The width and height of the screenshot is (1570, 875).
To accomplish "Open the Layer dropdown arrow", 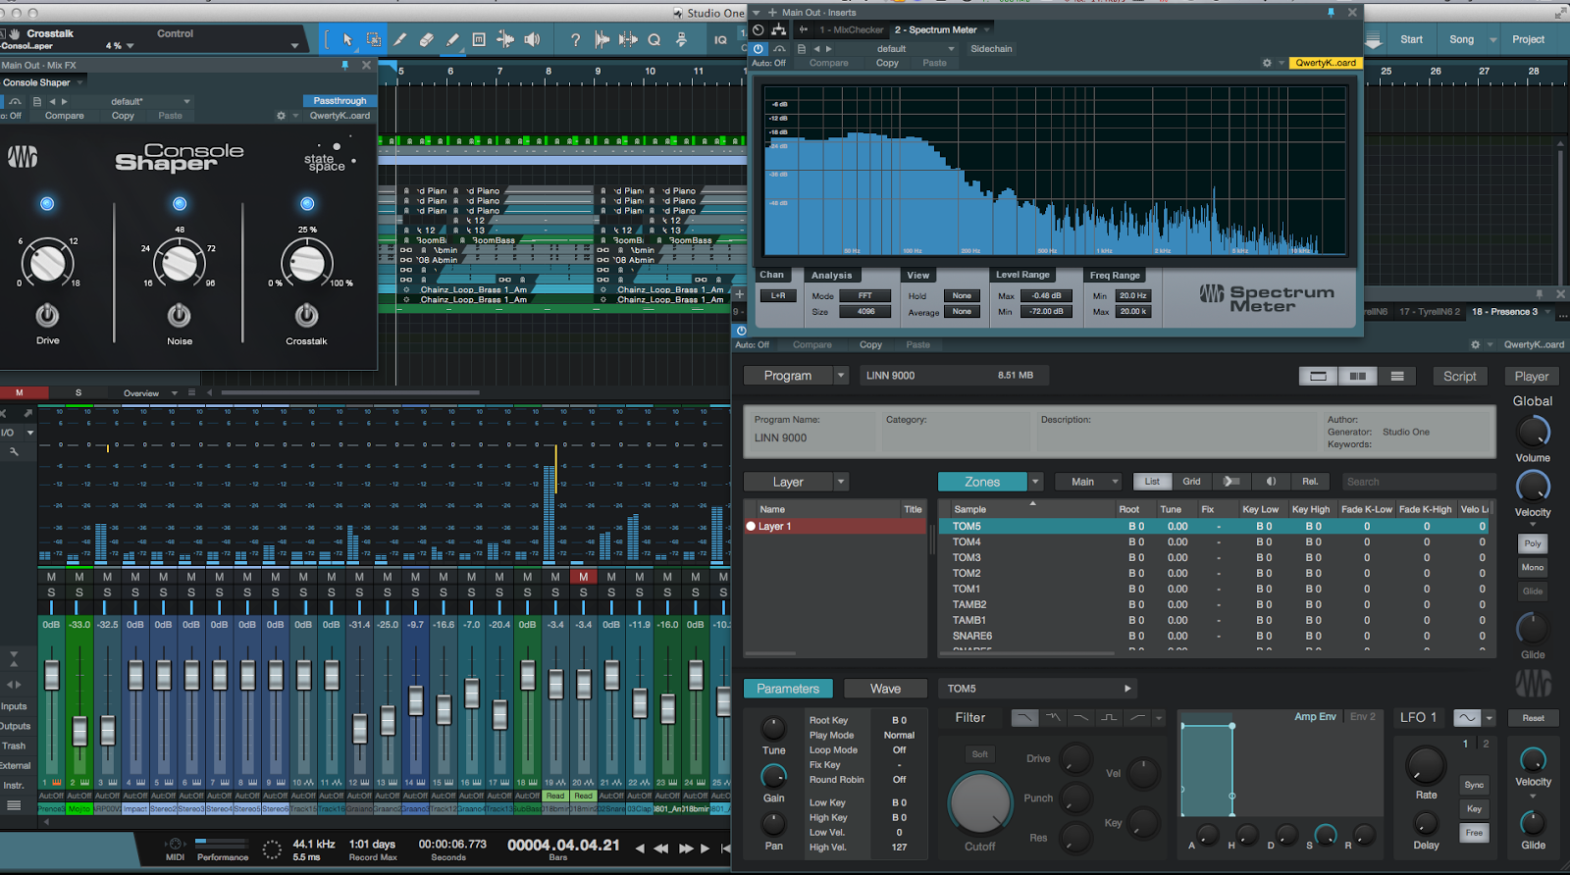I will pyautogui.click(x=841, y=482).
